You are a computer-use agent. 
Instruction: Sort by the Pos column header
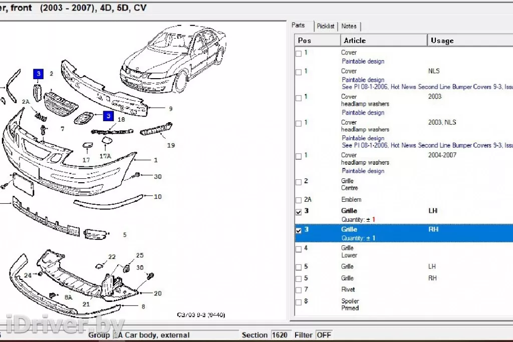coord(317,41)
